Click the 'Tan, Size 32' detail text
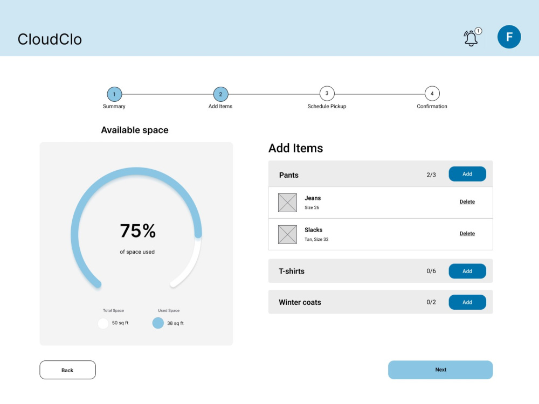 pyautogui.click(x=316, y=240)
